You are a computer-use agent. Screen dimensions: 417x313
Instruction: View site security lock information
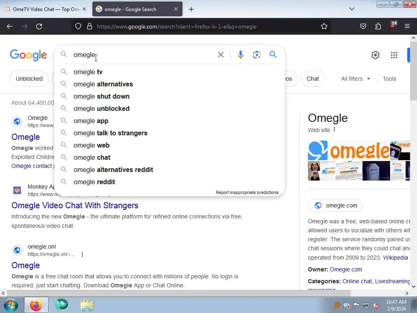point(90,26)
